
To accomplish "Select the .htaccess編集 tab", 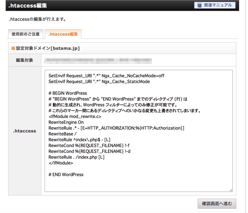I will 63,34.
